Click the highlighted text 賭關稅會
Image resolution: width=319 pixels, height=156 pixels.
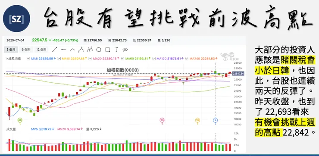[x=298, y=60]
